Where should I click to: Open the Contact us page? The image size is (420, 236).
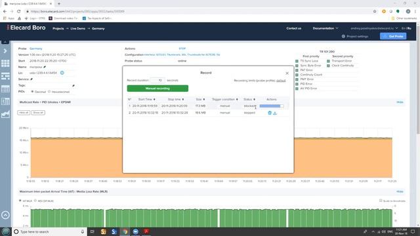(x=294, y=28)
